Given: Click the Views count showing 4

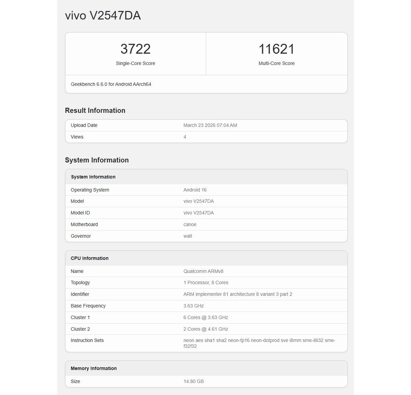Looking at the screenshot, I should (x=185, y=137).
